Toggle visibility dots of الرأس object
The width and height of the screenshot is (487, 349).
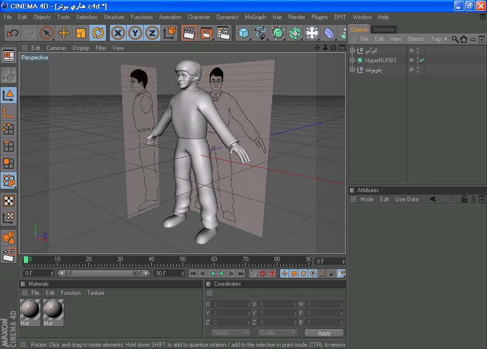(x=418, y=50)
